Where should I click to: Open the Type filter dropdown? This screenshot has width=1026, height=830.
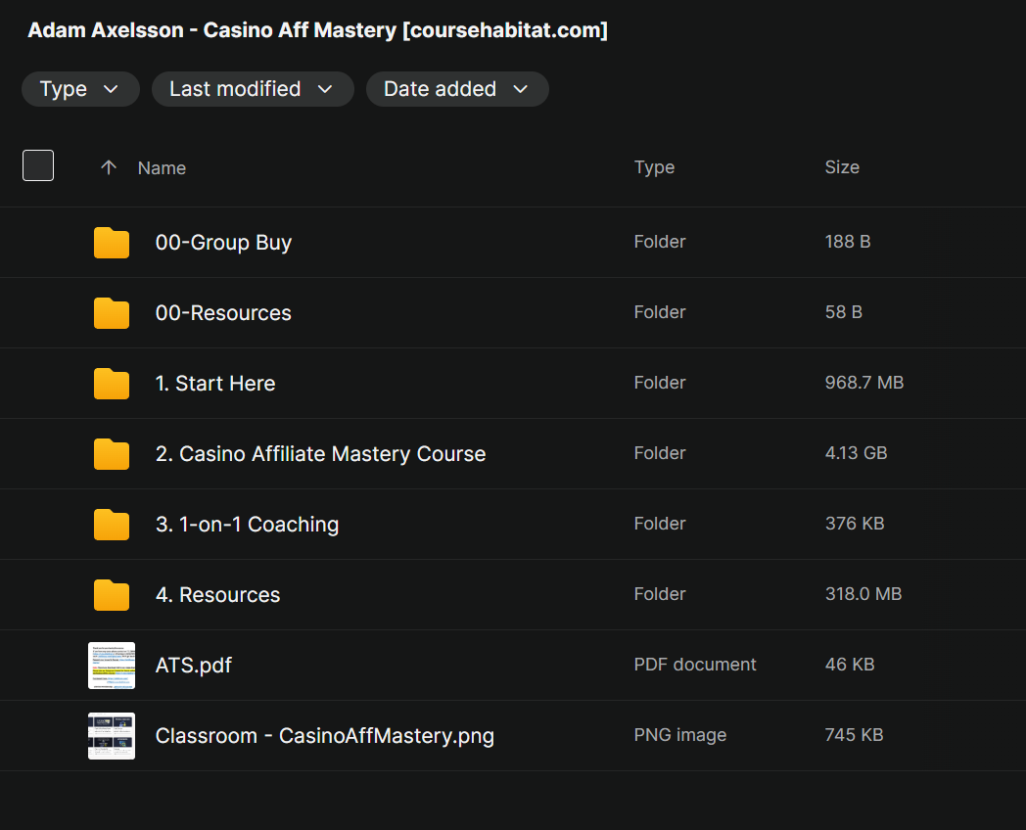tap(80, 89)
